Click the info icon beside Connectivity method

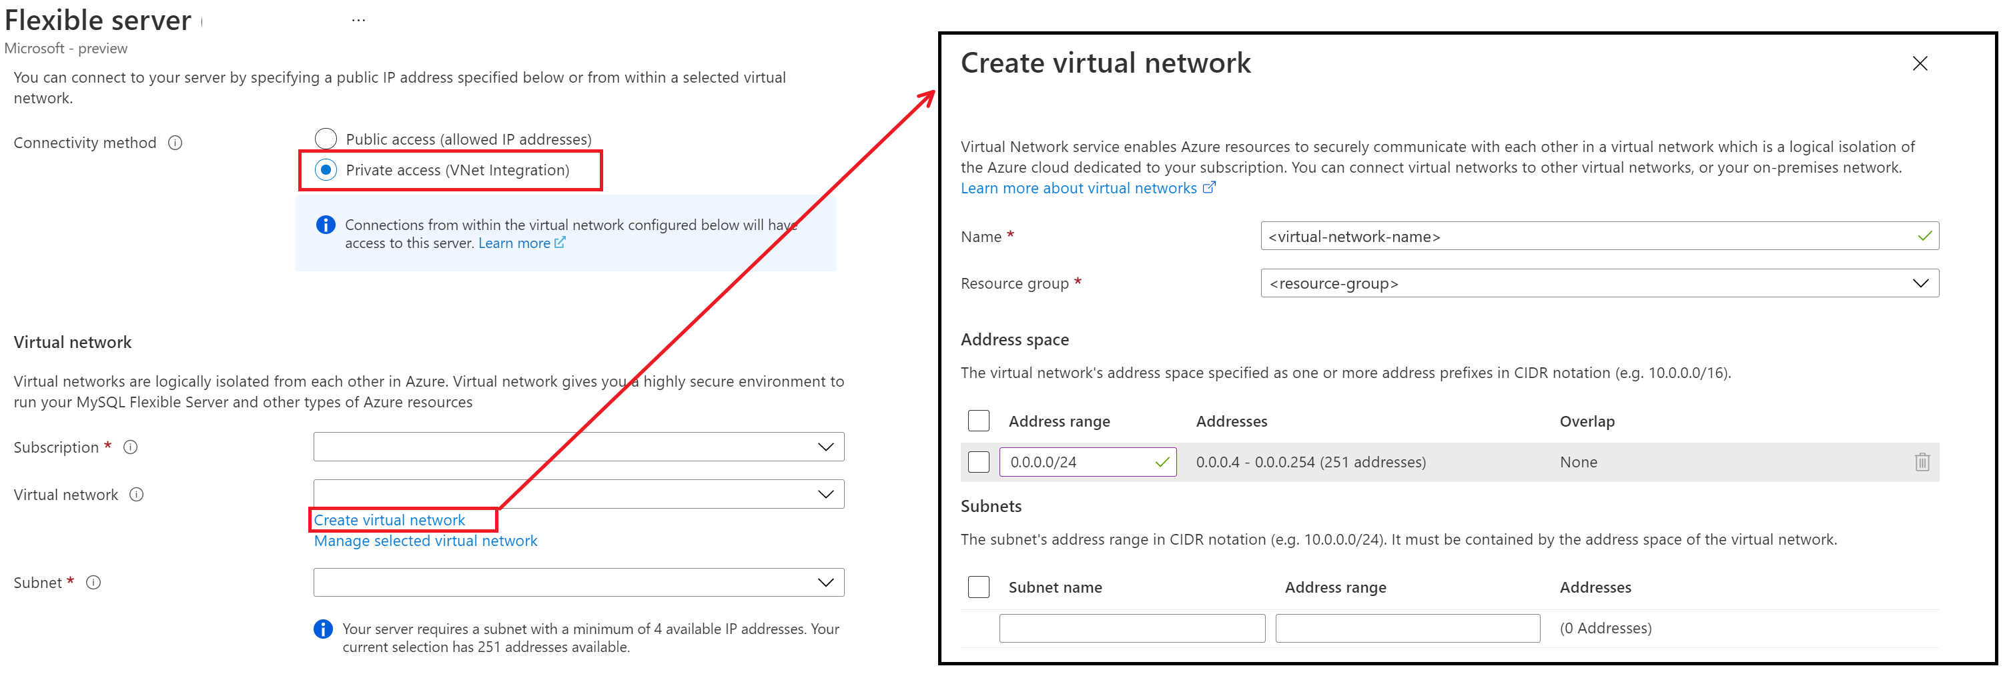[175, 143]
